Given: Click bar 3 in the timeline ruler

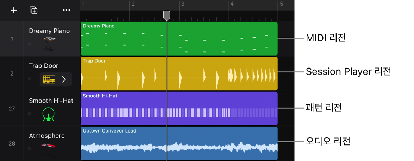Looking at the screenshot, I should coord(182,4).
